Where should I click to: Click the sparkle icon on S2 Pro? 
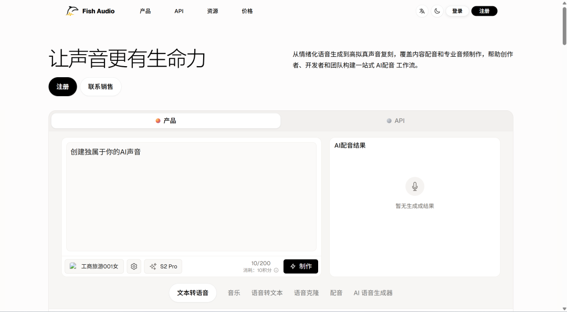point(153,266)
